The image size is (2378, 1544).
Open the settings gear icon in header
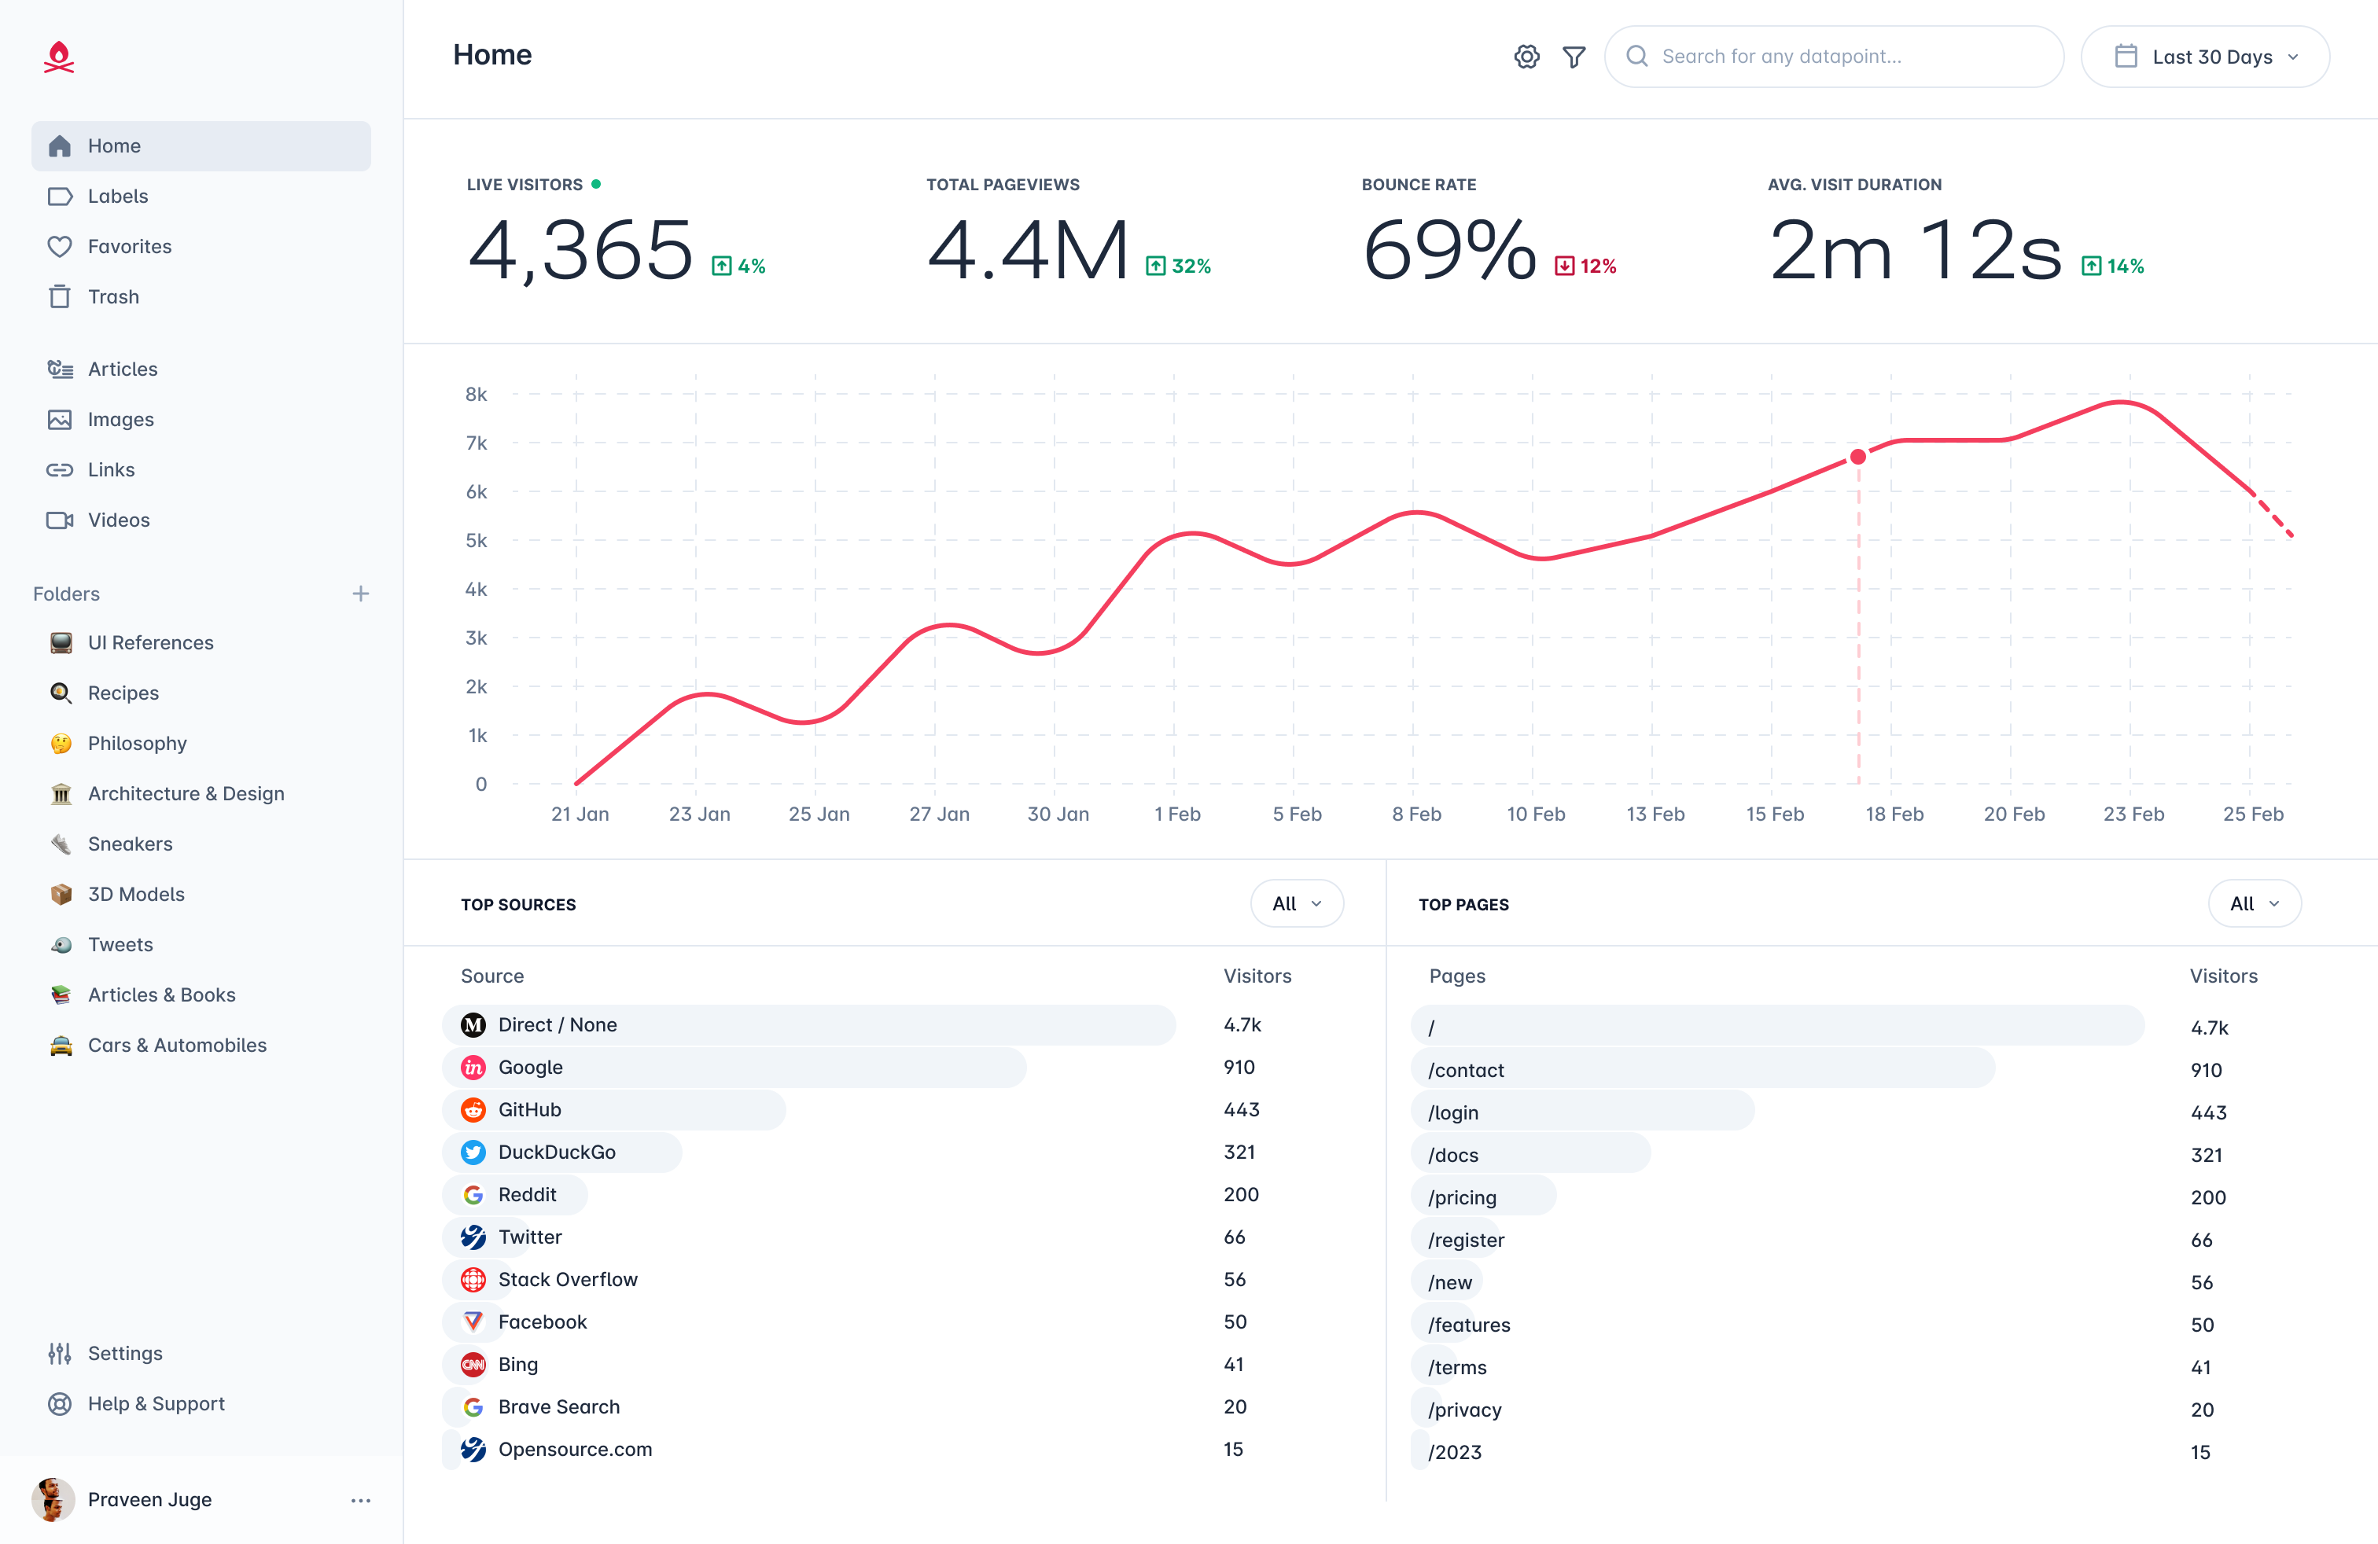[1526, 57]
